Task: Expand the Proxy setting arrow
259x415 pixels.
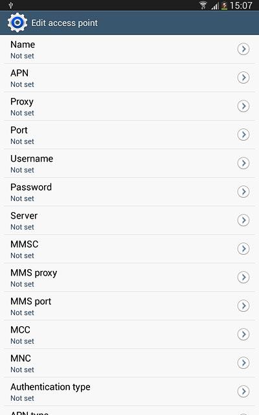Action: click(243, 106)
